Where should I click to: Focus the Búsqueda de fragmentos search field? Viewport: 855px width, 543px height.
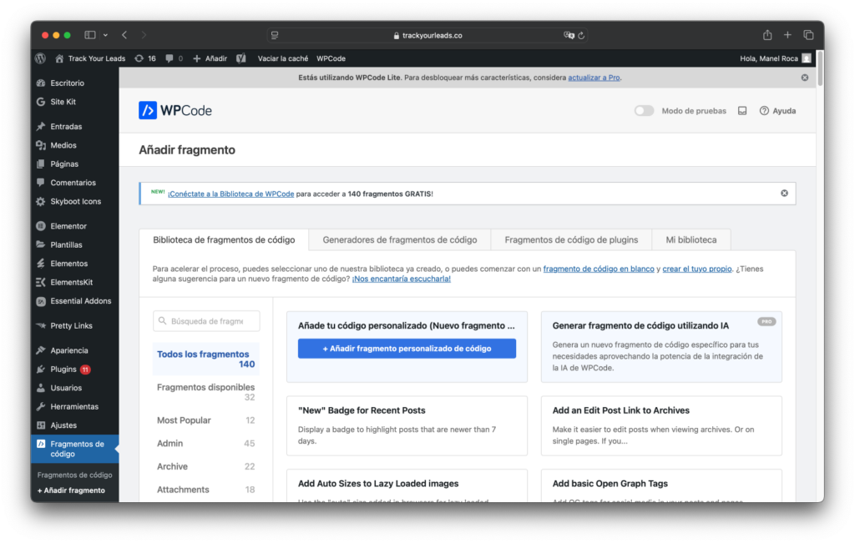tap(207, 321)
